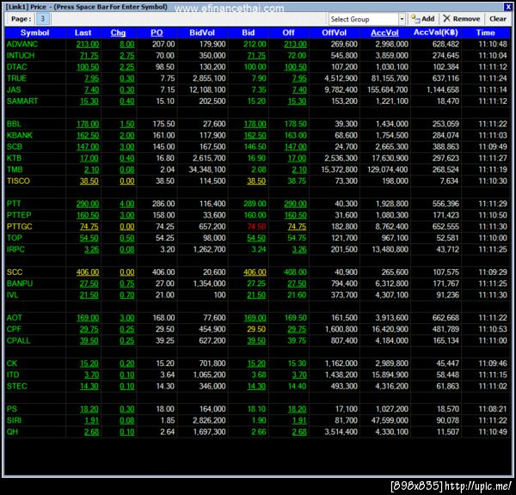Image resolution: width=516 pixels, height=495 pixels.
Task: Sort by the Symbol column header
Action: coord(35,33)
